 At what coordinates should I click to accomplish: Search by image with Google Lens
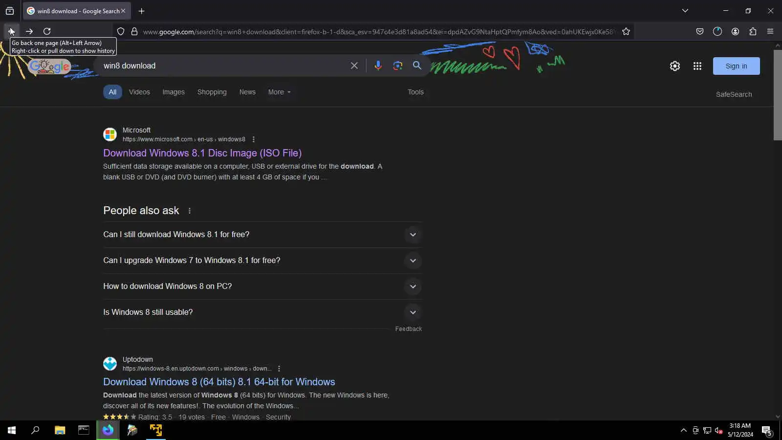(x=398, y=66)
